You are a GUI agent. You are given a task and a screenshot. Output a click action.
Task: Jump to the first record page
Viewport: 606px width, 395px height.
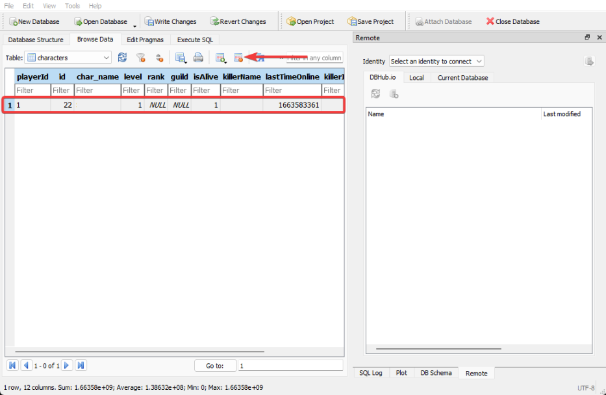pos(12,365)
